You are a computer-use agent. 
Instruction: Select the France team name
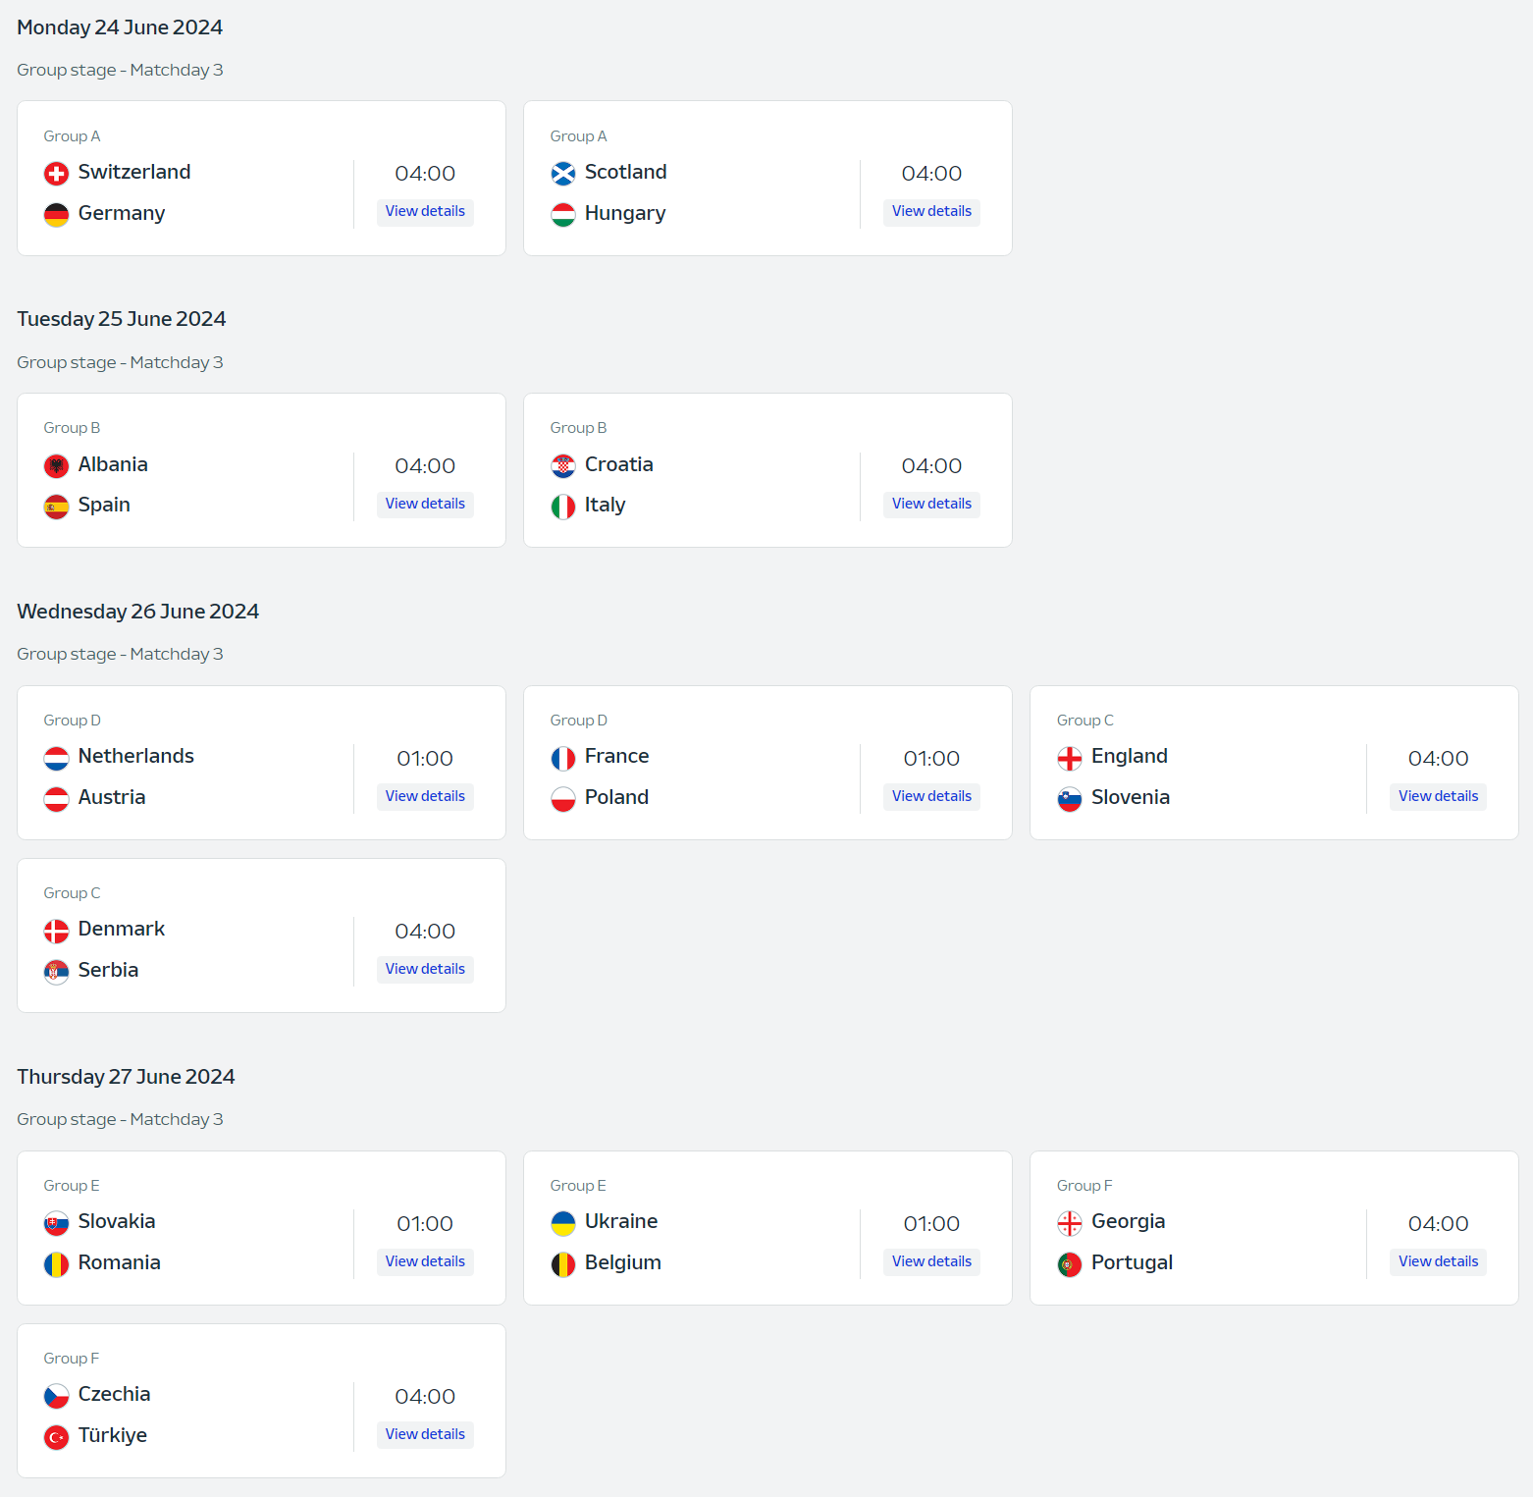[x=616, y=756]
